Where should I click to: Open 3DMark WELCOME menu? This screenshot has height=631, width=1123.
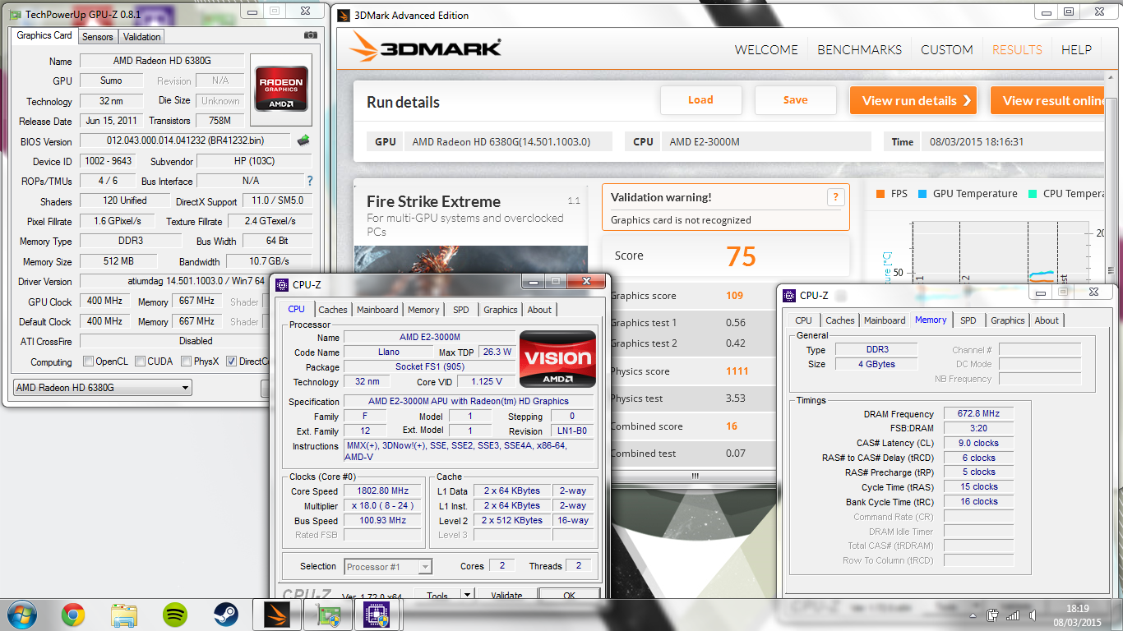click(x=766, y=50)
